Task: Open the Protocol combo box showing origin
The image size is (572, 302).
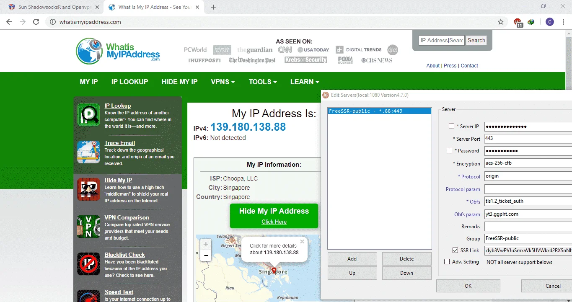Action: 528,176
